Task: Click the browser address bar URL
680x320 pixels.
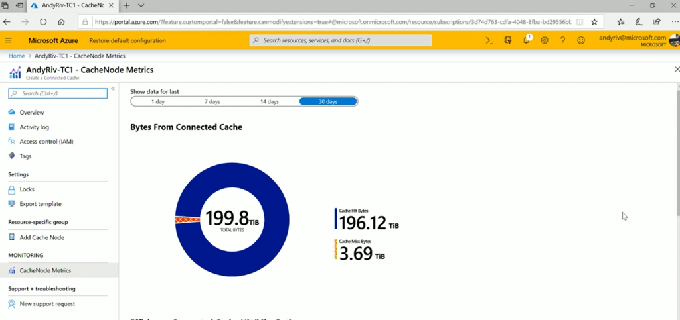Action: pos(332,22)
